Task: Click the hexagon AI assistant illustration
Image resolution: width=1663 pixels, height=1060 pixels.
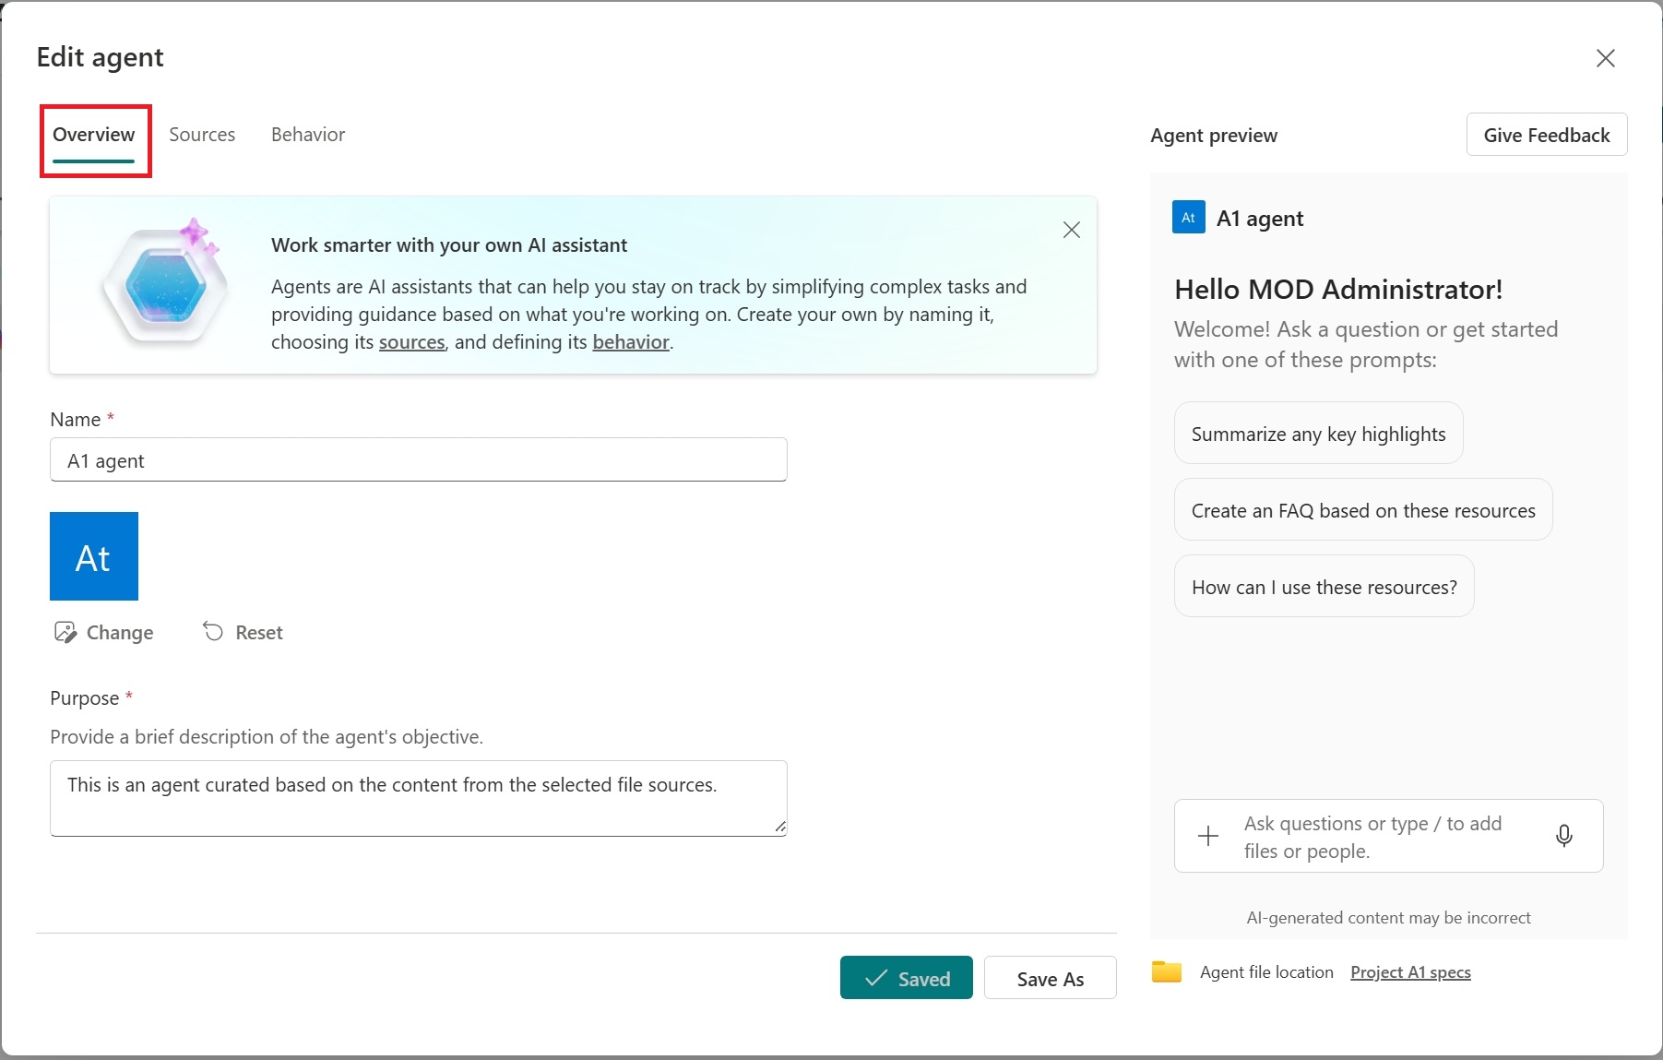Action: [164, 284]
